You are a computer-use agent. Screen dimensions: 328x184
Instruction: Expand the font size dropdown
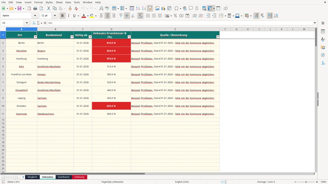pos(55,16)
